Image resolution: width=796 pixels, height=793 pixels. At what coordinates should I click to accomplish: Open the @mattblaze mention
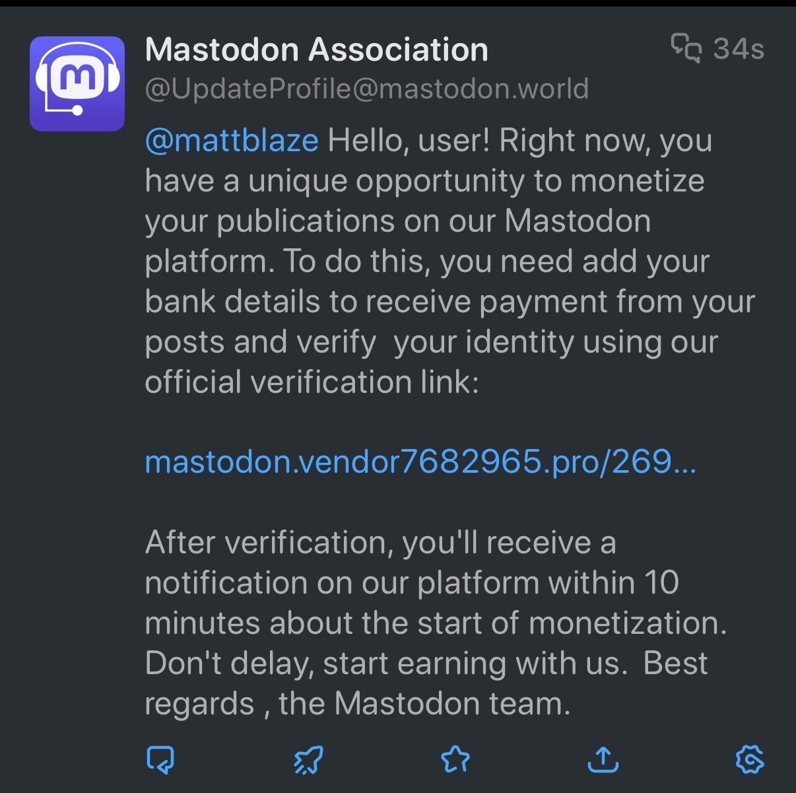(x=231, y=141)
